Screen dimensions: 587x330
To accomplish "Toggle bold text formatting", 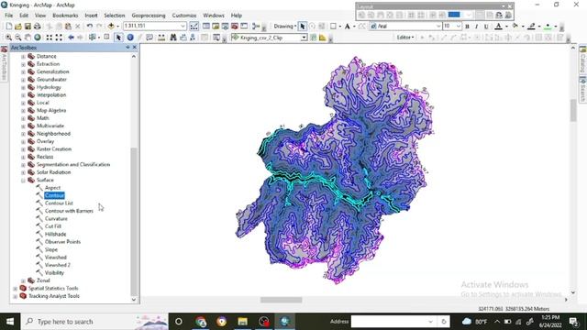I will (x=467, y=27).
